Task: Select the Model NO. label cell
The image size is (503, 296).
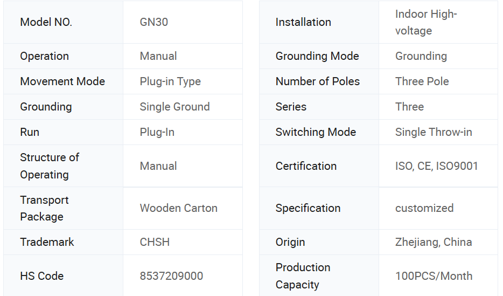Action: (46, 22)
